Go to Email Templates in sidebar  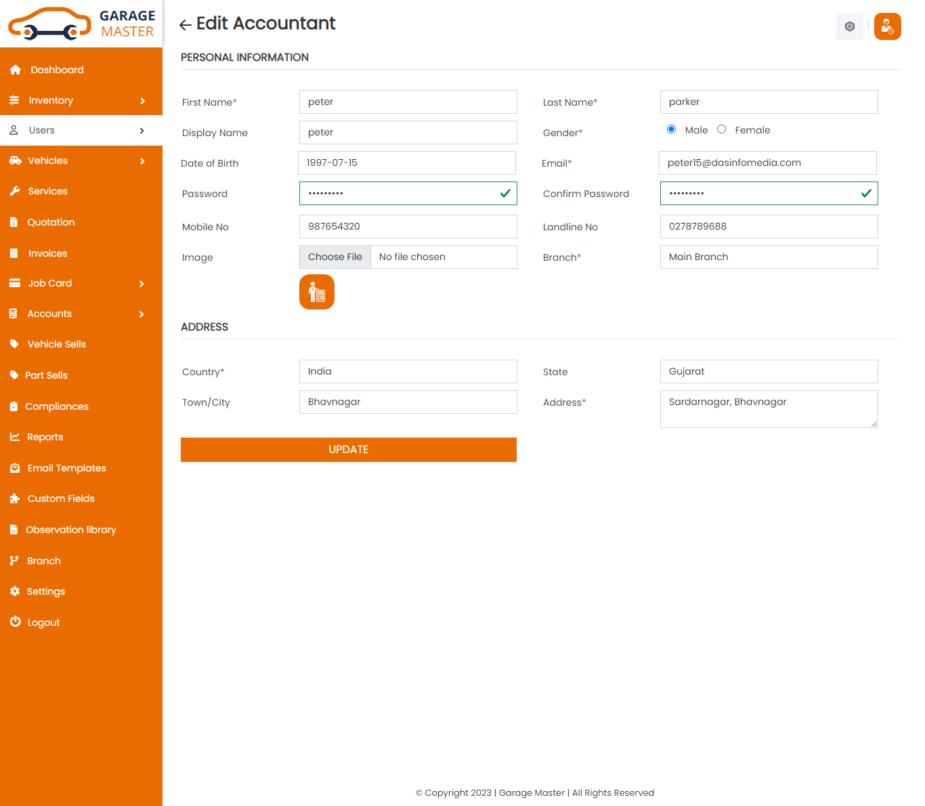(x=66, y=468)
